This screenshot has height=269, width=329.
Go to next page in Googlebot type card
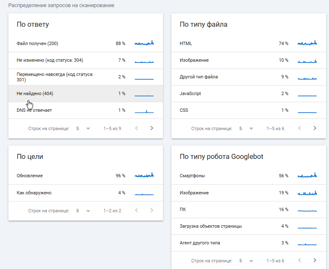[x=315, y=260]
